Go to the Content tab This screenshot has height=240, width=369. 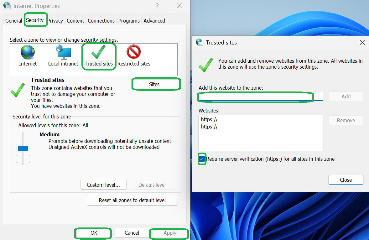point(75,21)
